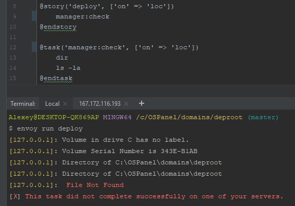The image size is (295, 206).
Task: Click the File Not Found error
Action: pos(95,185)
